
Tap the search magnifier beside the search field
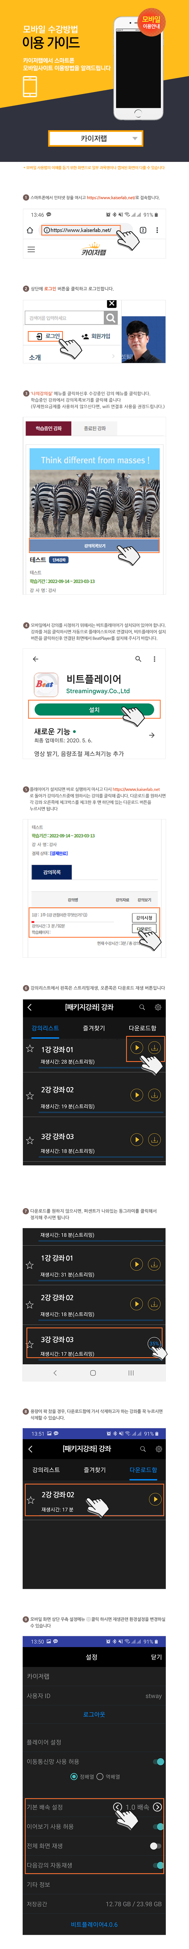[x=111, y=318]
